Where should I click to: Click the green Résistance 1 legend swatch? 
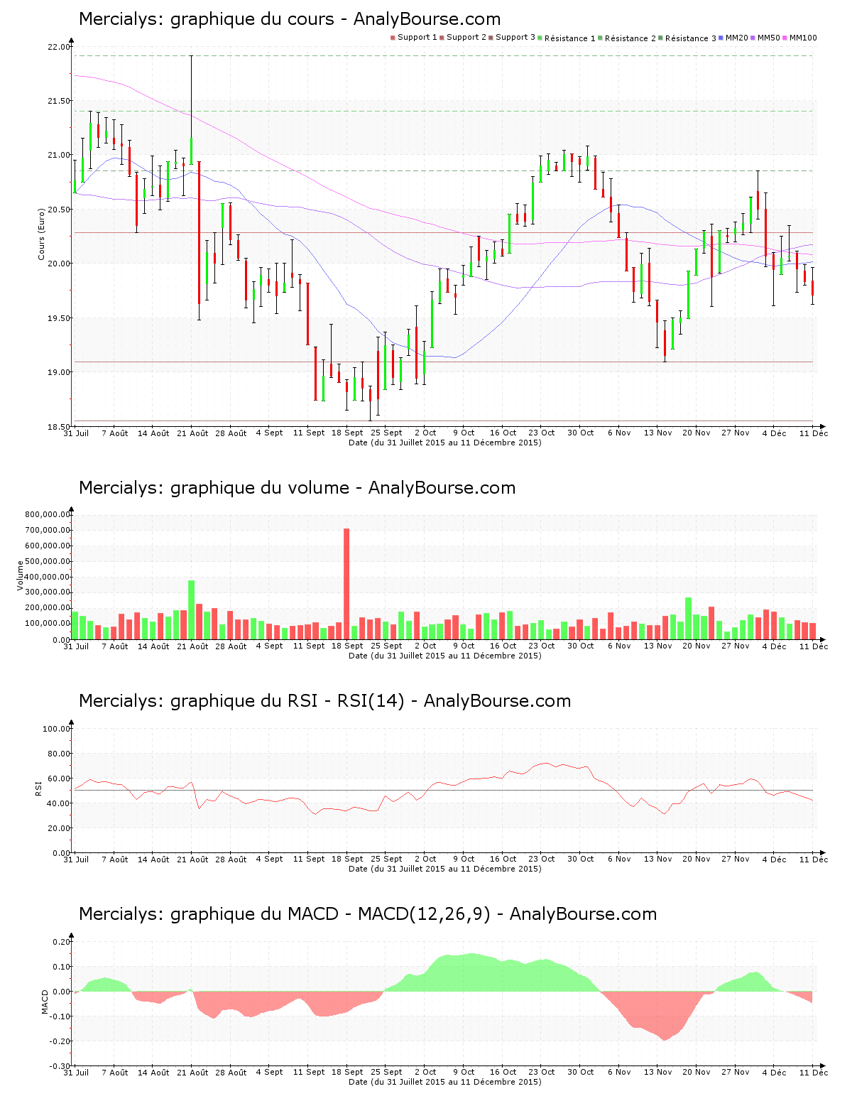coord(540,38)
